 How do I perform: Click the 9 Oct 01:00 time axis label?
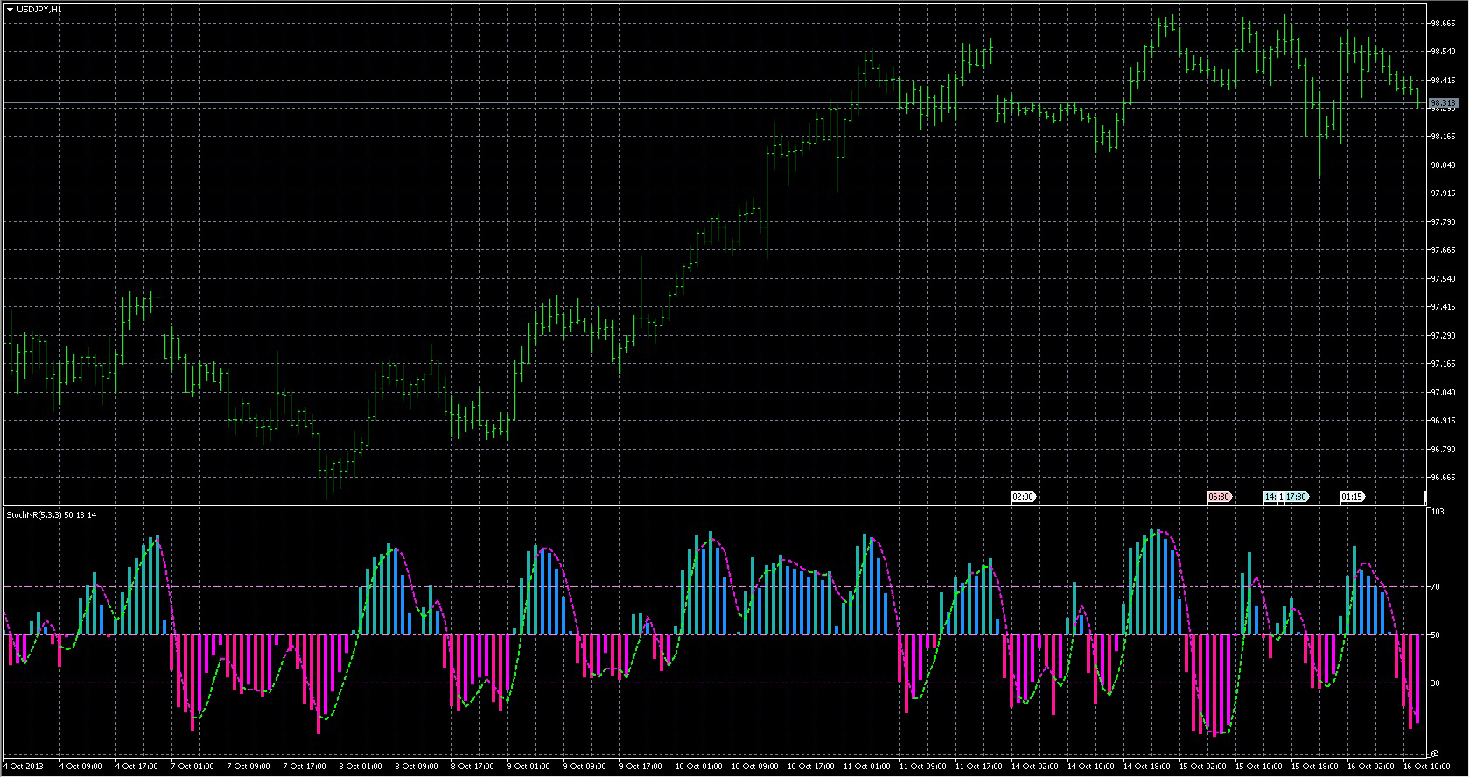528,766
